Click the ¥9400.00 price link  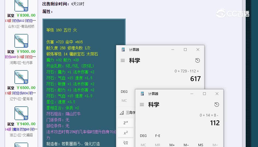[26, 124]
